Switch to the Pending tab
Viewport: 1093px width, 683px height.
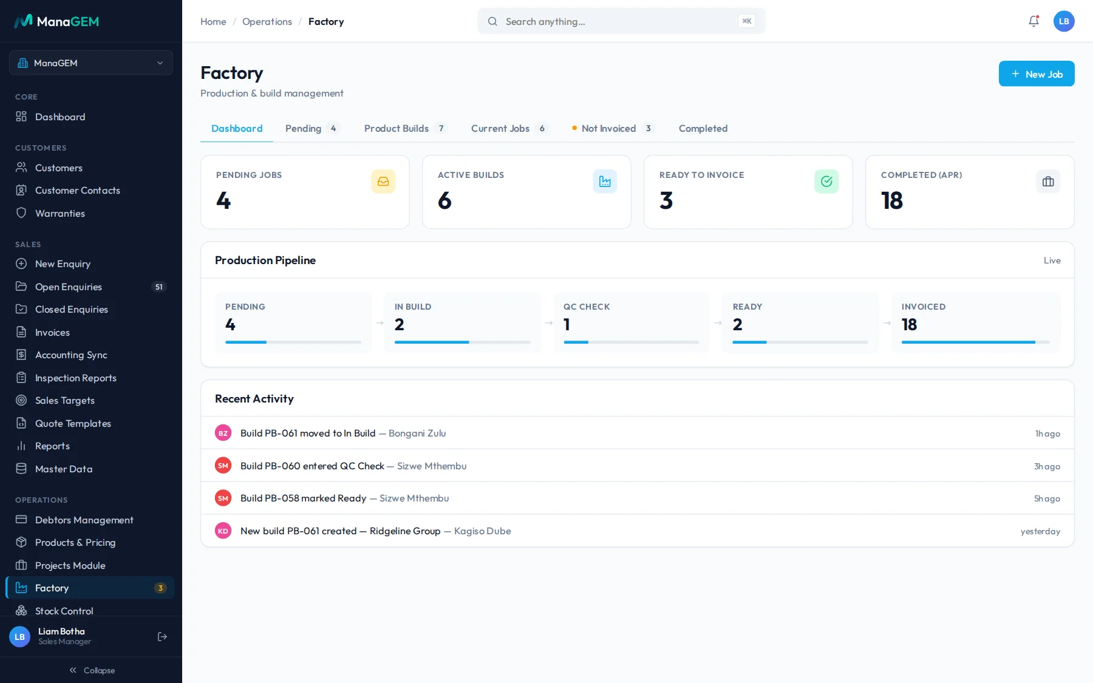pyautogui.click(x=312, y=129)
